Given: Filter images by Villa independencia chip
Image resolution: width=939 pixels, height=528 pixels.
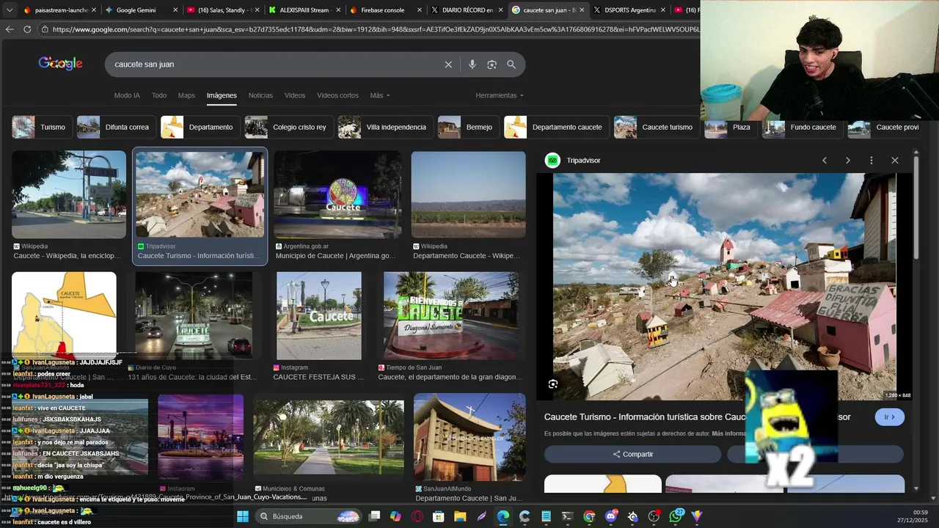Looking at the screenshot, I should (x=386, y=127).
